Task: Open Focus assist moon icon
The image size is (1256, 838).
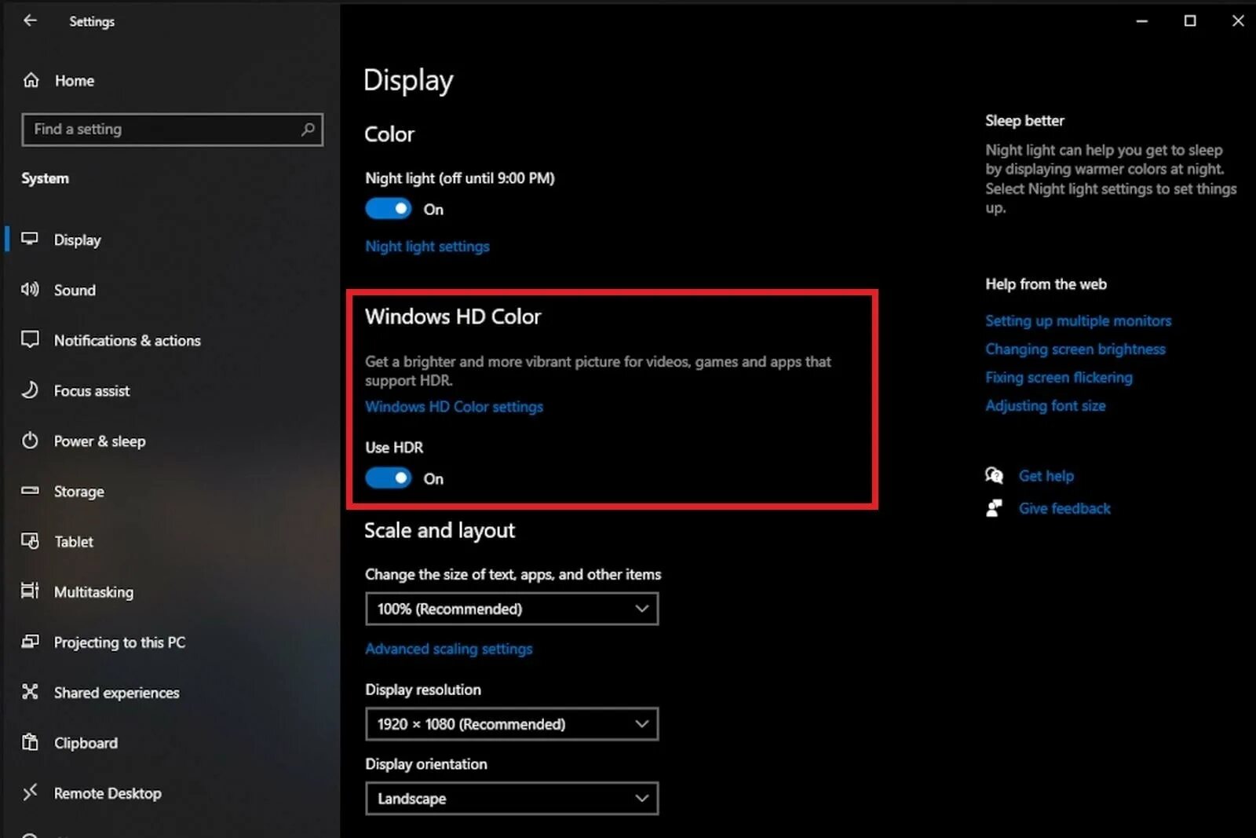Action: (30, 390)
